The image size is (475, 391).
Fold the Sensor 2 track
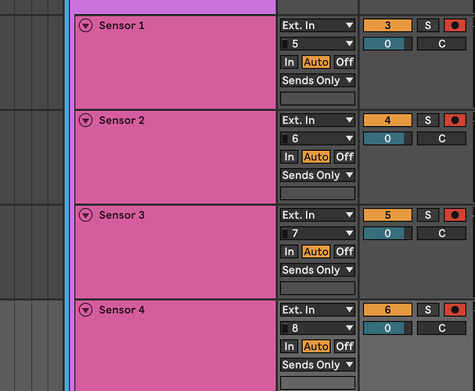(x=86, y=120)
